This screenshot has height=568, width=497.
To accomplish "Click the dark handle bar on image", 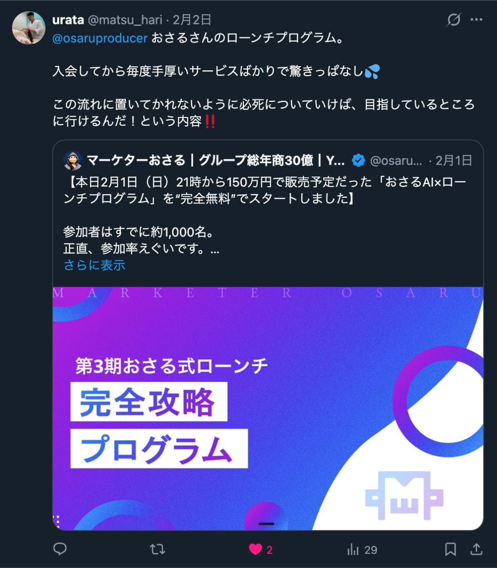I will [266, 524].
